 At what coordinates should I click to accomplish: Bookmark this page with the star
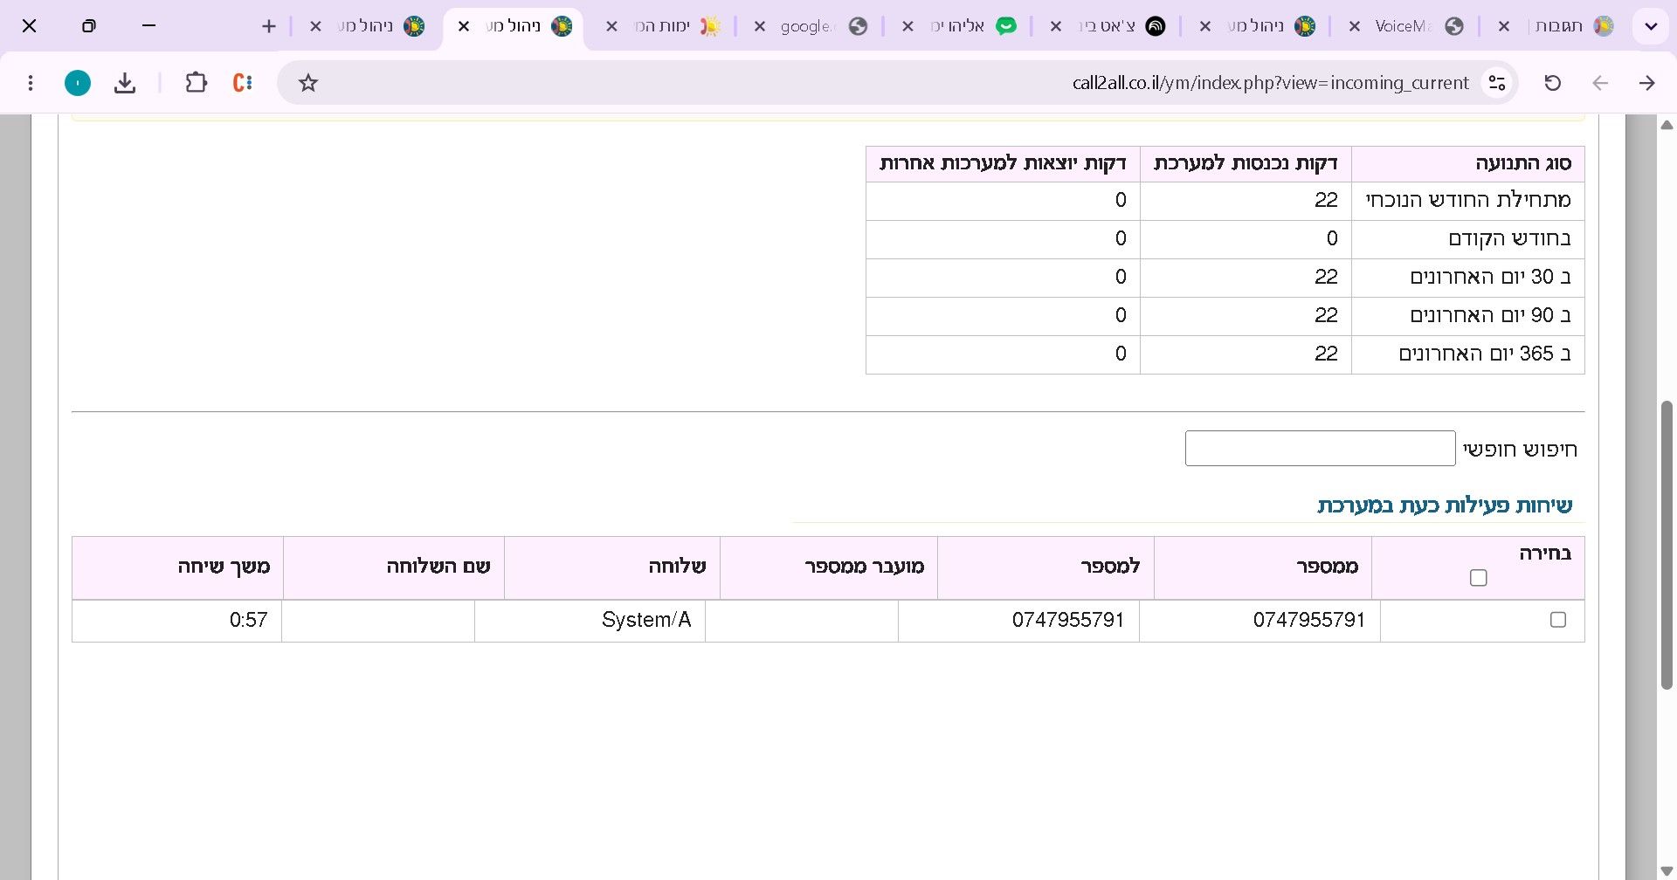[x=307, y=83]
